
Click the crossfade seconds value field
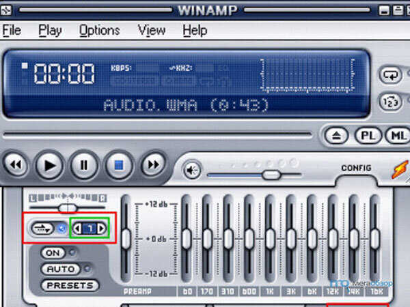click(89, 229)
